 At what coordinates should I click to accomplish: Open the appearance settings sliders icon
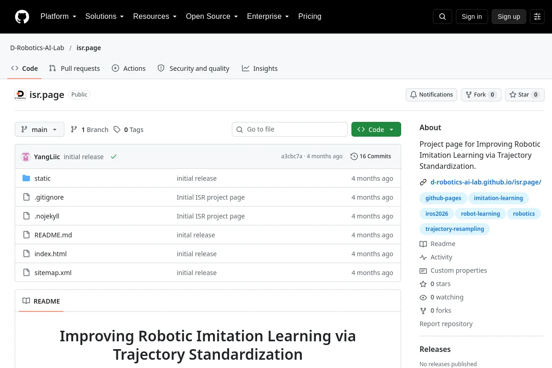tap(537, 17)
